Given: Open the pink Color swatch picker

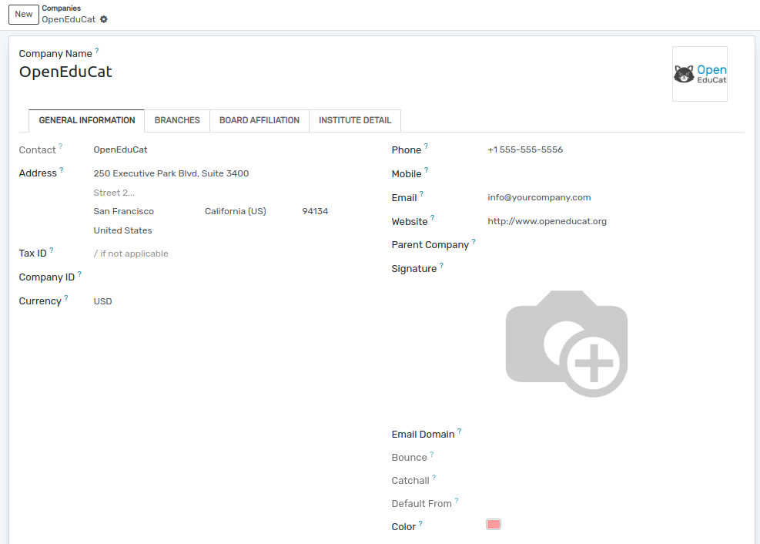Looking at the screenshot, I should pyautogui.click(x=494, y=525).
